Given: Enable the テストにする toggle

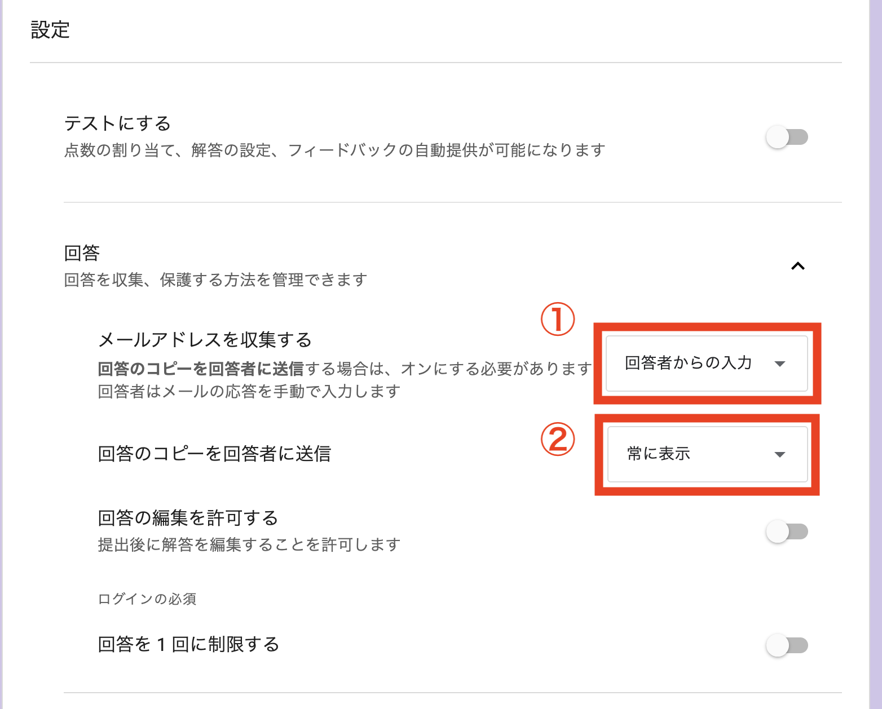Looking at the screenshot, I should pos(787,137).
